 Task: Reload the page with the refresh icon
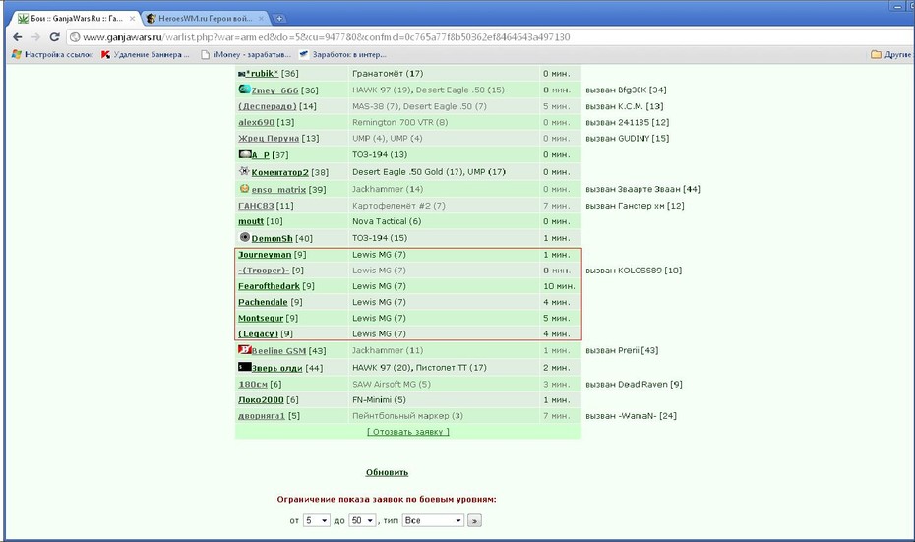54,37
